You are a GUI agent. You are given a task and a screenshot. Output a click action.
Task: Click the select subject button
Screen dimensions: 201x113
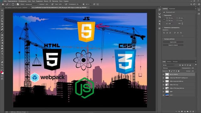173,45
